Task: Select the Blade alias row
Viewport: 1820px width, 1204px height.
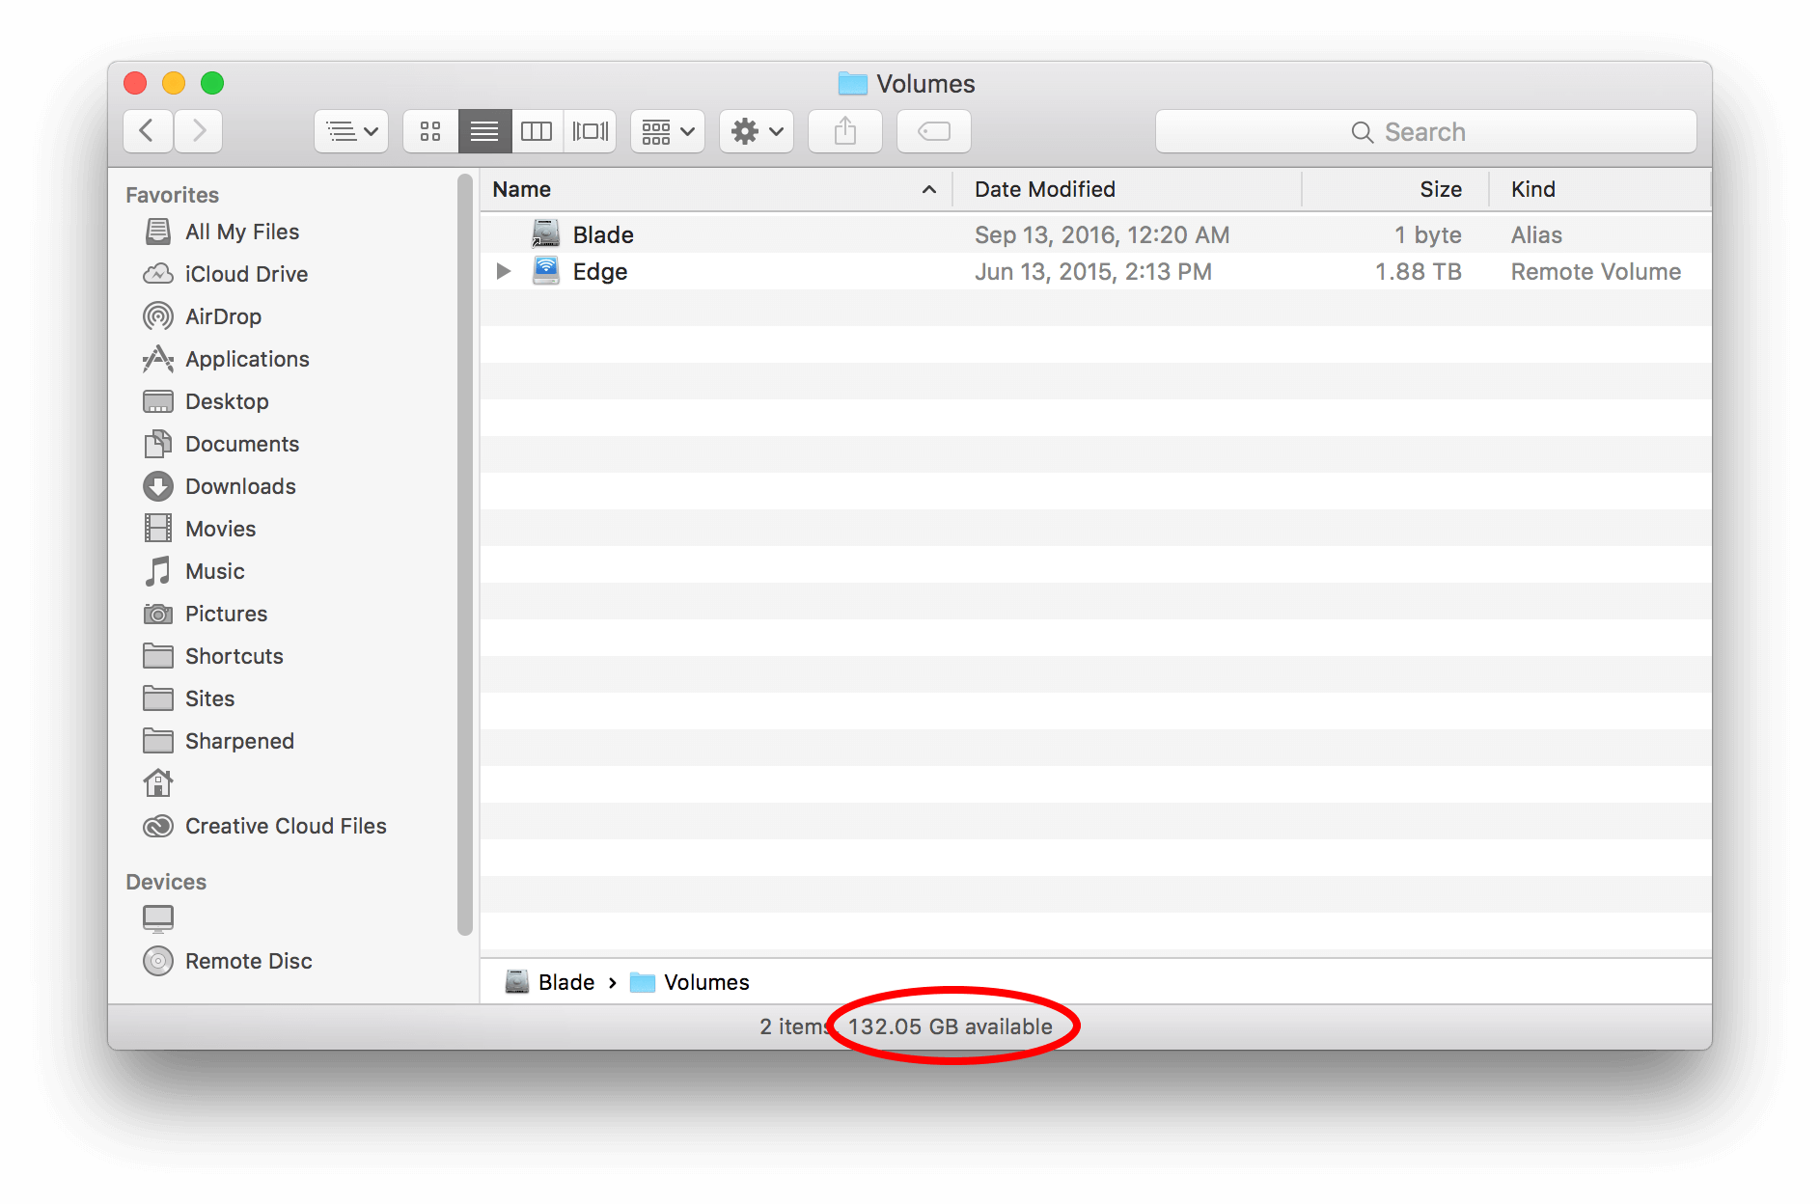Action: [1096, 234]
